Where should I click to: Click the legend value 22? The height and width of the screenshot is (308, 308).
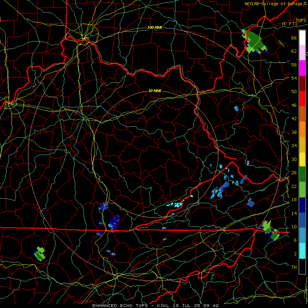[x=294, y=186]
